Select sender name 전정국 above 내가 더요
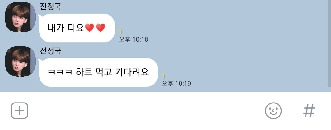331x130 pixels. [x=51, y=6]
